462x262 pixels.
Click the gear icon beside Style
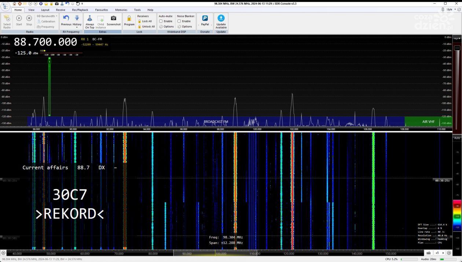pos(458,10)
